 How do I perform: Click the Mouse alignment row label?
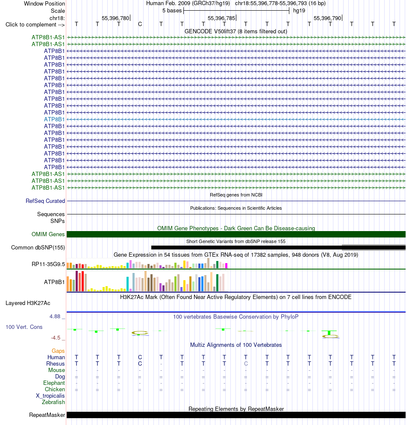point(56,370)
